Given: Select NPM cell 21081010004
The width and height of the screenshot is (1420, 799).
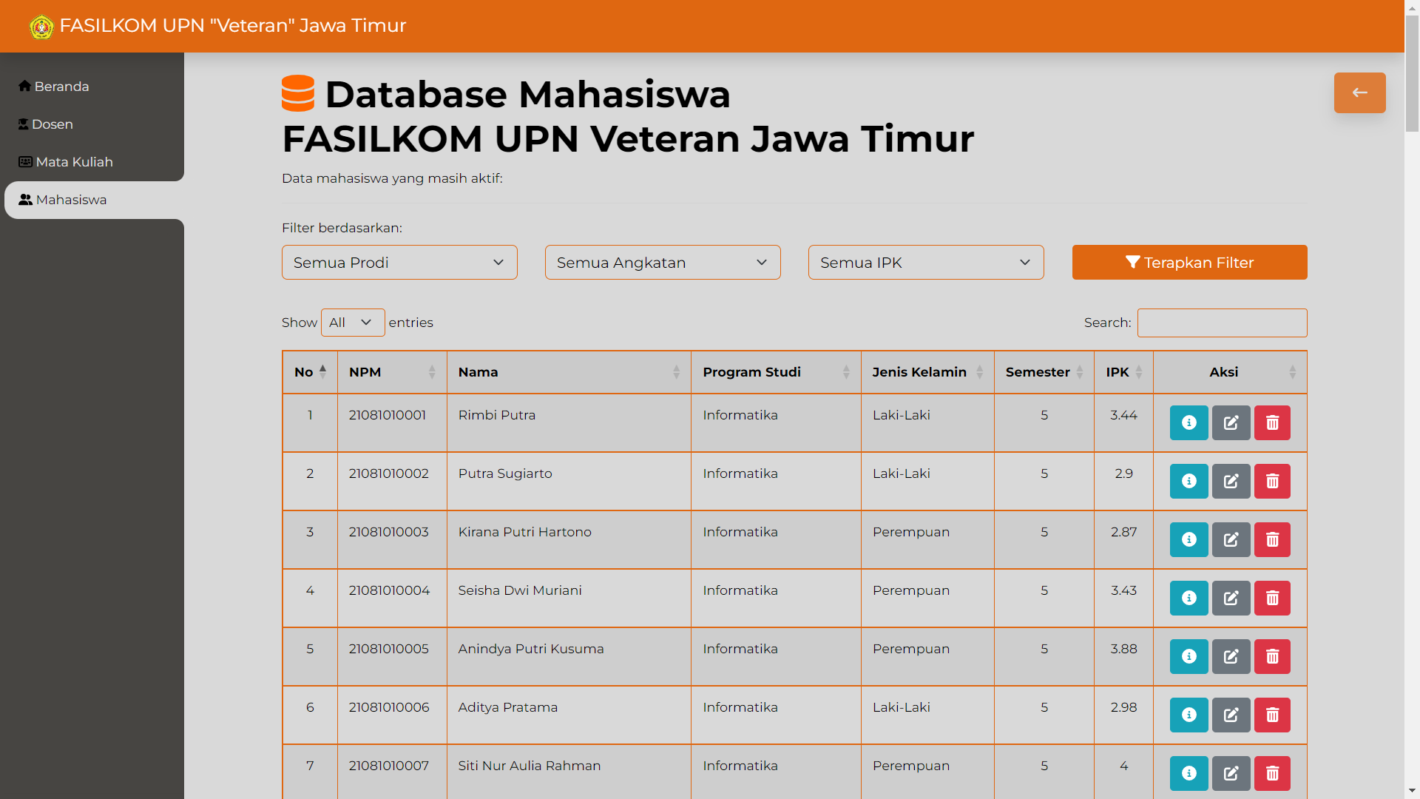Looking at the screenshot, I should [389, 590].
